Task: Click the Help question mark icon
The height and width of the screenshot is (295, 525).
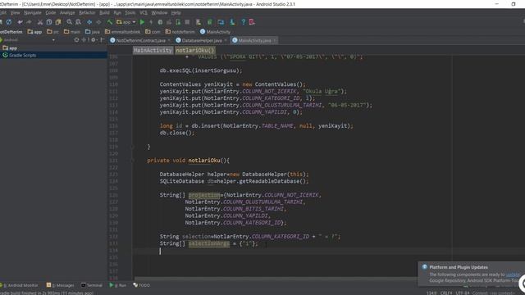Action: [x=243, y=22]
